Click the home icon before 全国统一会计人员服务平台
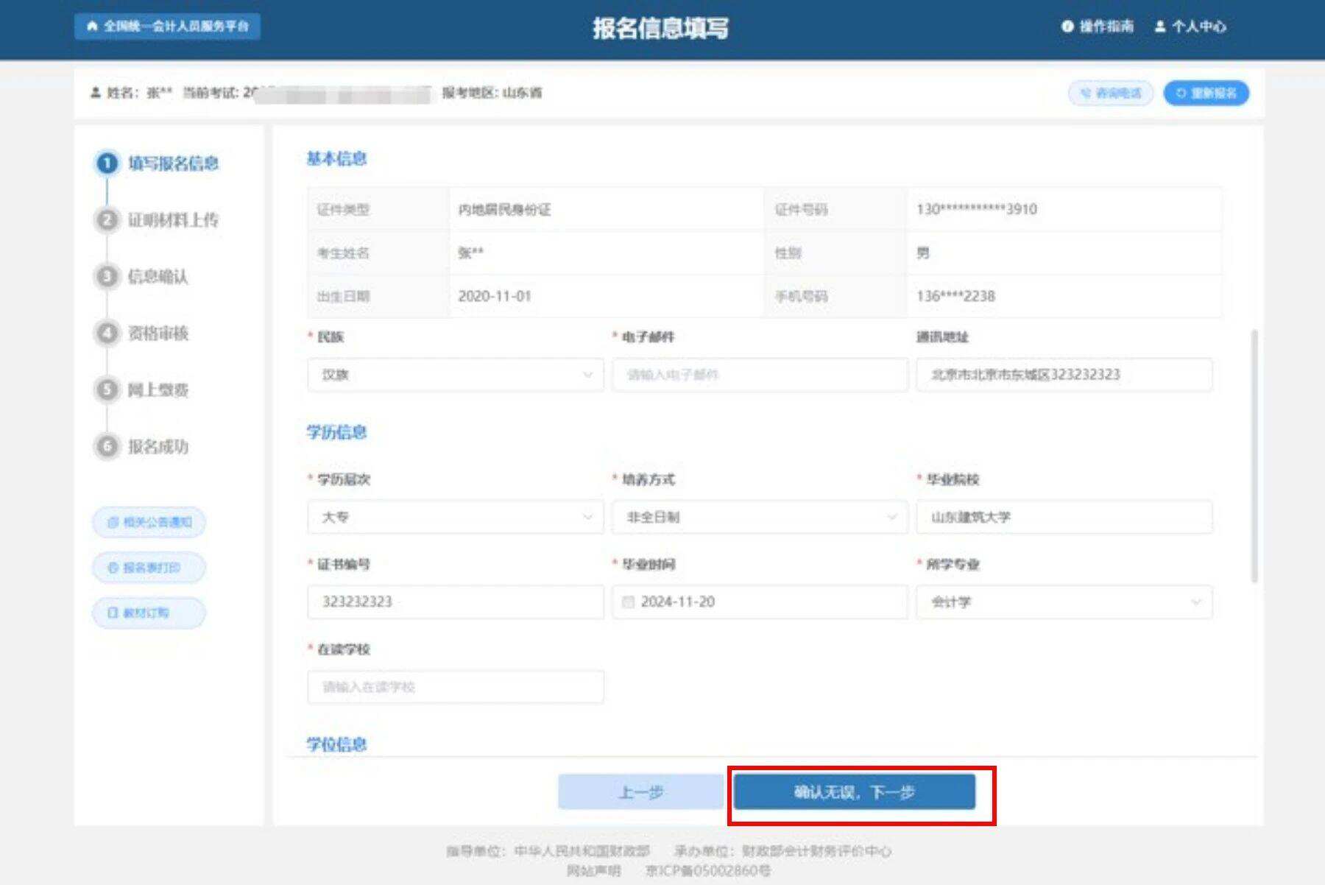 coord(91,27)
